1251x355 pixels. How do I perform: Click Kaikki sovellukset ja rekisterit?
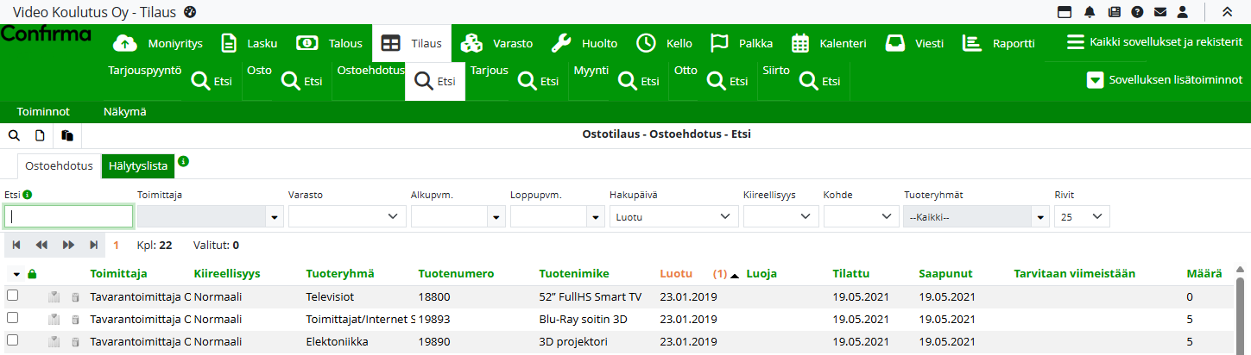point(1154,42)
